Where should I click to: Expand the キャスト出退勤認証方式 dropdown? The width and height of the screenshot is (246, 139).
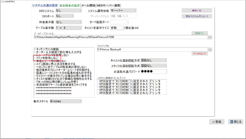point(154,60)
